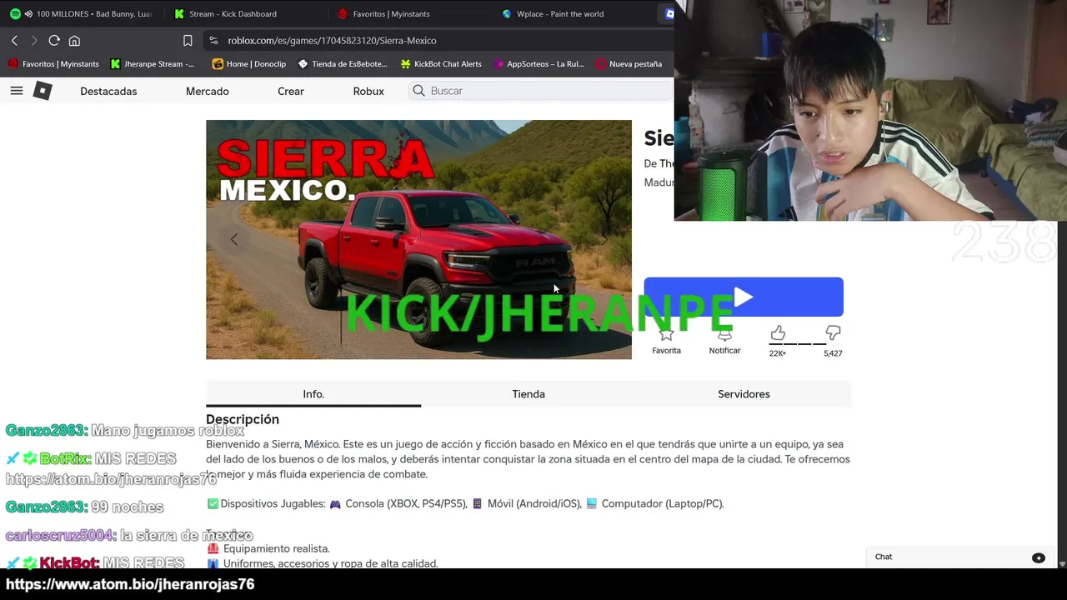Open the Crear menu item
This screenshot has width=1067, height=600.
(290, 91)
